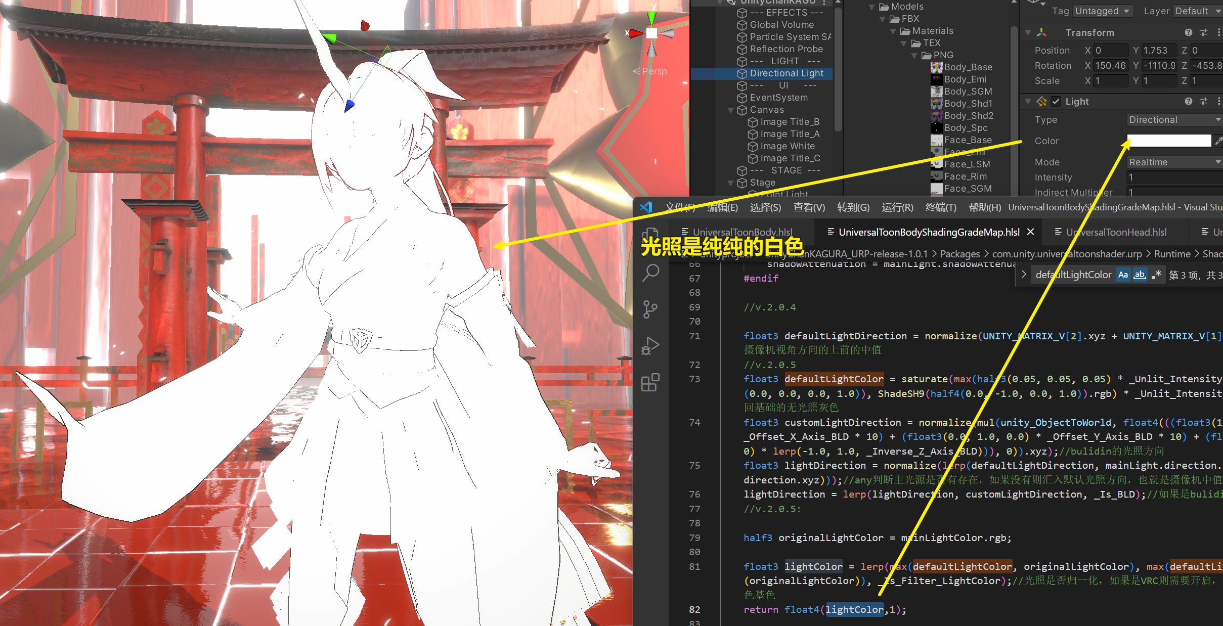Click the color eyedropper next to Light Color

[x=1218, y=141]
